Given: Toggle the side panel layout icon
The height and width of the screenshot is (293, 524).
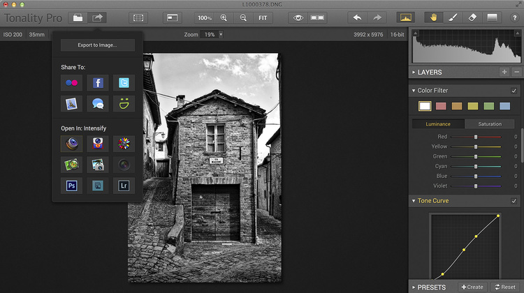Looking at the screenshot, I should [x=173, y=17].
